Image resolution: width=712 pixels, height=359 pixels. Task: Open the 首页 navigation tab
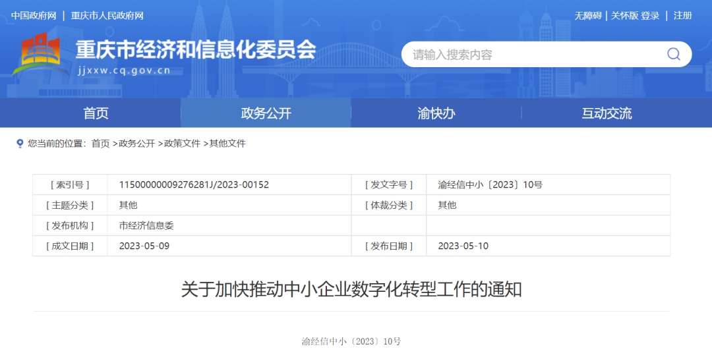click(96, 113)
